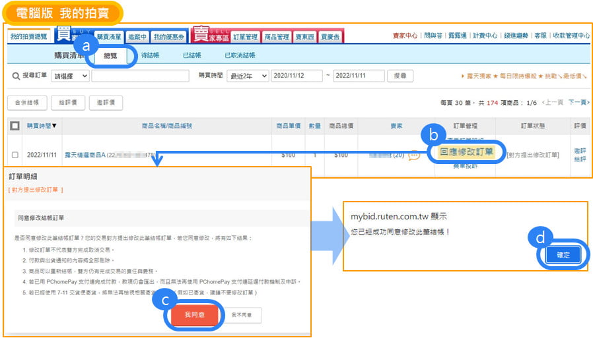Click the magnifier icon beside 搜尋訂單
This screenshot has width=593, height=340.
(15, 76)
